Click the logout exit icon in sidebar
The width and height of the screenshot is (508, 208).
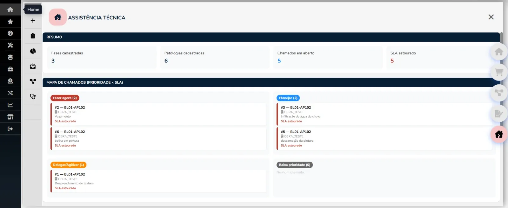tap(10, 129)
